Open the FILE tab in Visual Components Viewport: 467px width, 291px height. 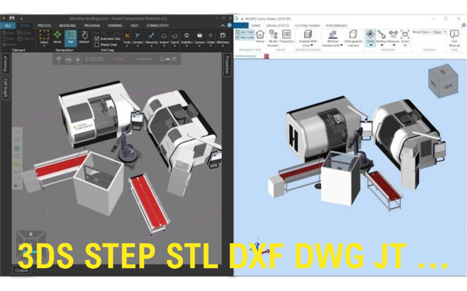point(8,26)
